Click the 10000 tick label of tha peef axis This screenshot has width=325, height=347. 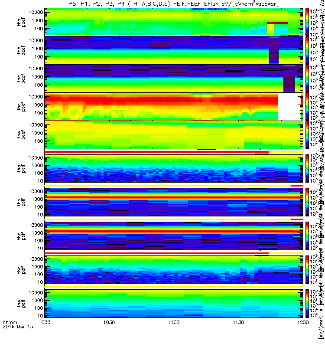click(x=36, y=13)
